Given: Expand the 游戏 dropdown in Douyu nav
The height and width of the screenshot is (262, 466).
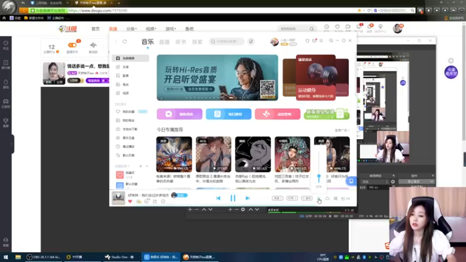Looking at the screenshot, I should pos(171,29).
